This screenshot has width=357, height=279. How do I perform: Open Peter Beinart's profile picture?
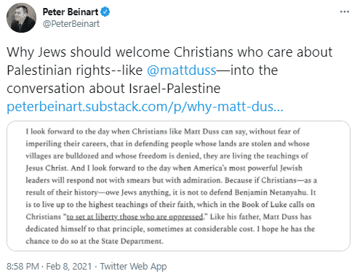(x=21, y=17)
